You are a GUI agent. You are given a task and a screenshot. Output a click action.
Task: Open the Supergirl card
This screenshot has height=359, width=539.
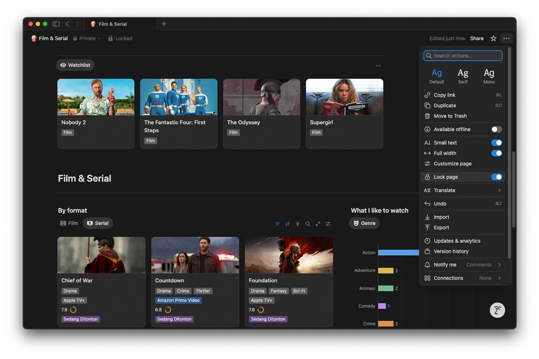(344, 114)
